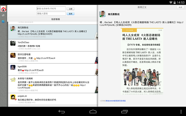Select the 微博正文 panel title
186x116 pixels.
tap(142, 7)
